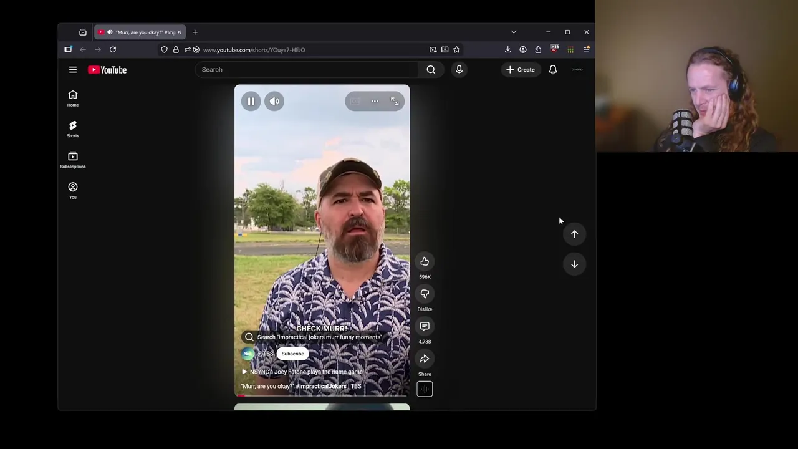Like the Short with 596K likes
The width and height of the screenshot is (798, 449).
click(425, 261)
